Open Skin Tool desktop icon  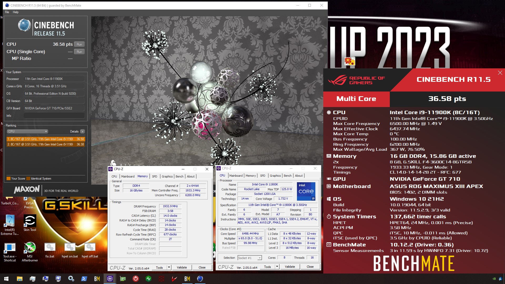tap(30, 223)
